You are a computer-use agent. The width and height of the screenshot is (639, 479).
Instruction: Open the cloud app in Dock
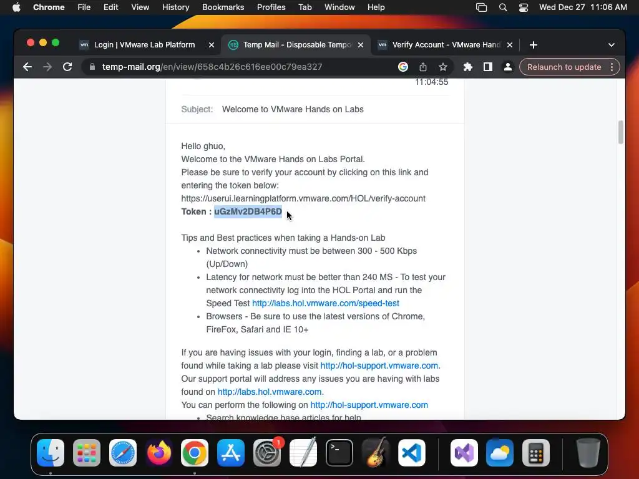500,453
